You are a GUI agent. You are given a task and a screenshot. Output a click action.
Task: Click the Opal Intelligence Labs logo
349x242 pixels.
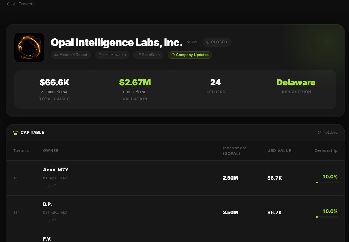tap(29, 48)
